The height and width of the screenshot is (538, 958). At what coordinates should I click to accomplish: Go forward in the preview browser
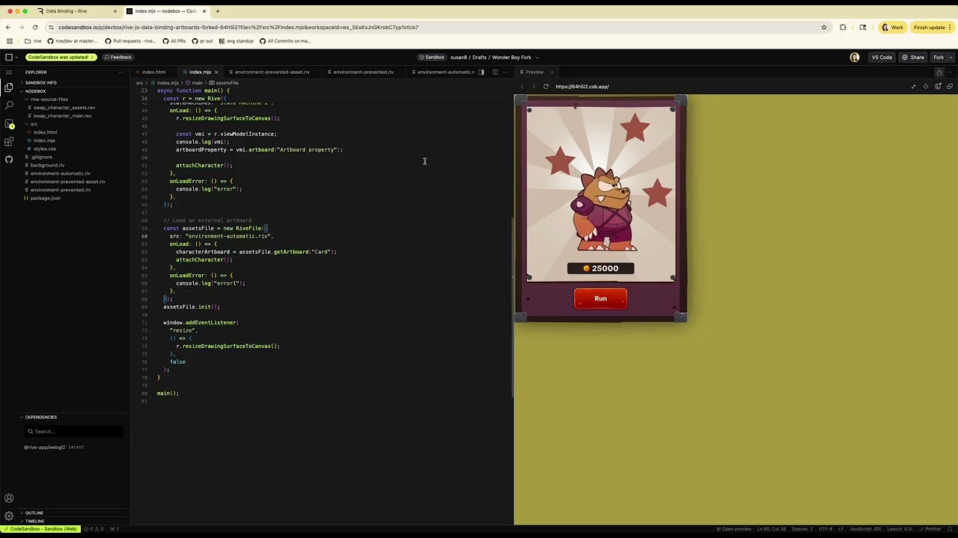[534, 87]
